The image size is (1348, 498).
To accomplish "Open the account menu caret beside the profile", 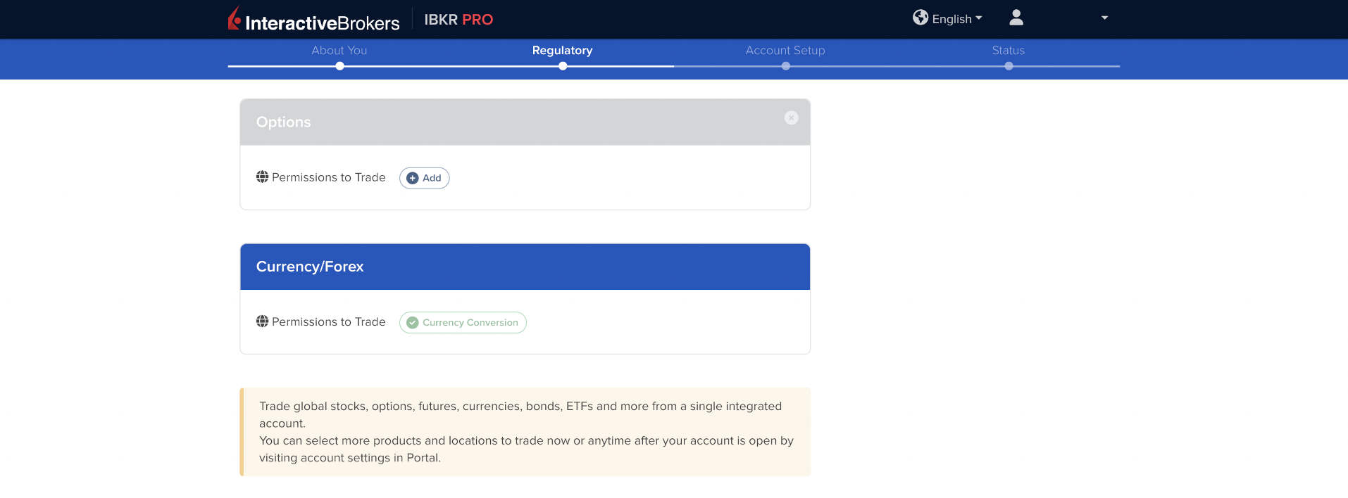I will (x=1104, y=18).
